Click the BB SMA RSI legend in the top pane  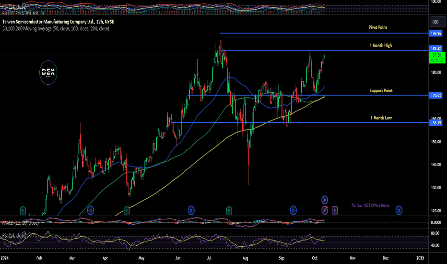tap(23, 13)
